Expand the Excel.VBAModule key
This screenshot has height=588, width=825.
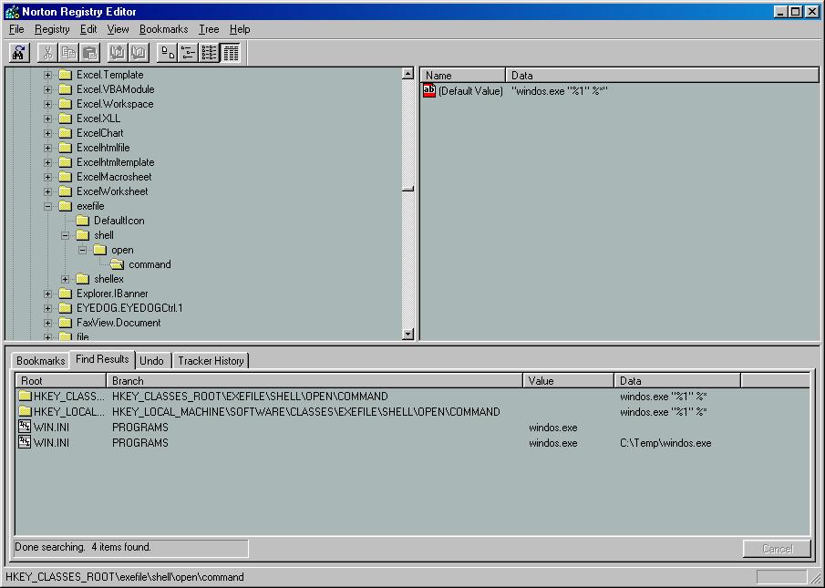[48, 89]
